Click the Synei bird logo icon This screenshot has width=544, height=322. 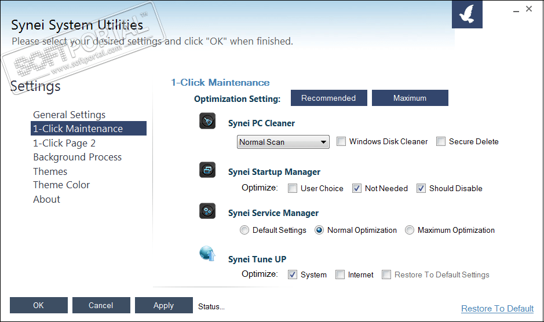pos(467,14)
